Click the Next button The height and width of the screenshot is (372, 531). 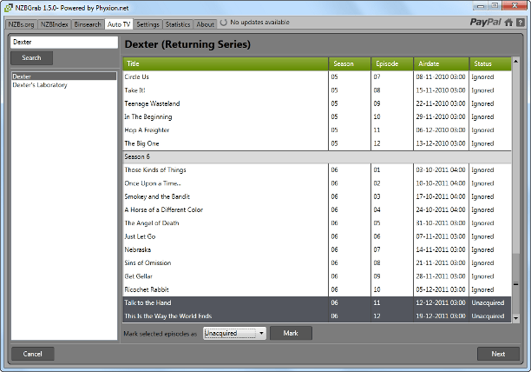click(x=498, y=354)
